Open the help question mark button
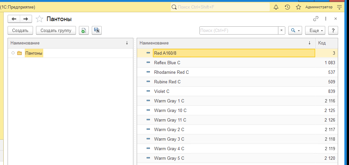Screen dimensions: 349x165 333,30
